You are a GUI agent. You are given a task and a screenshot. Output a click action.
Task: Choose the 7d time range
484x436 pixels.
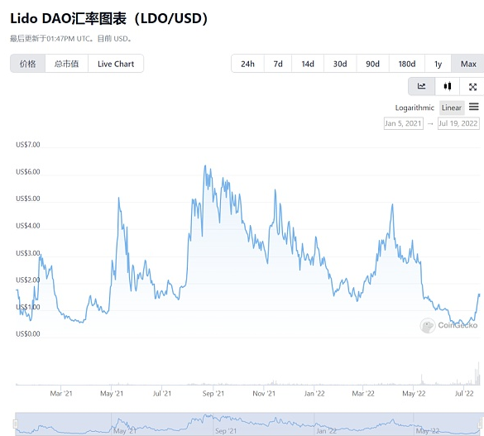tap(278, 64)
